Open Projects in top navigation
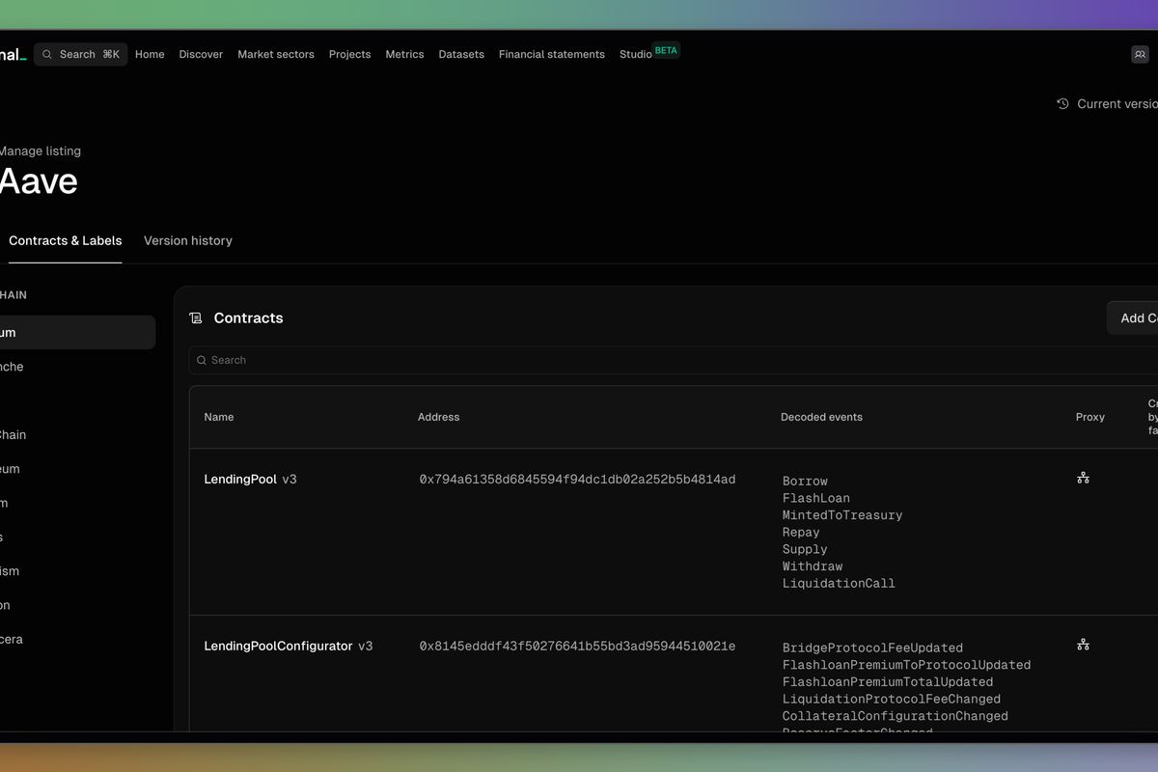 349,54
